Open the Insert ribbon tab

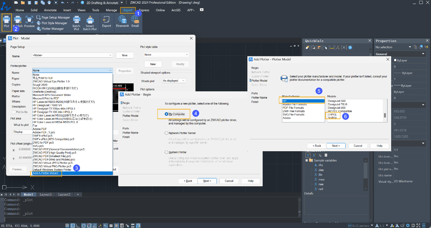click(x=67, y=10)
